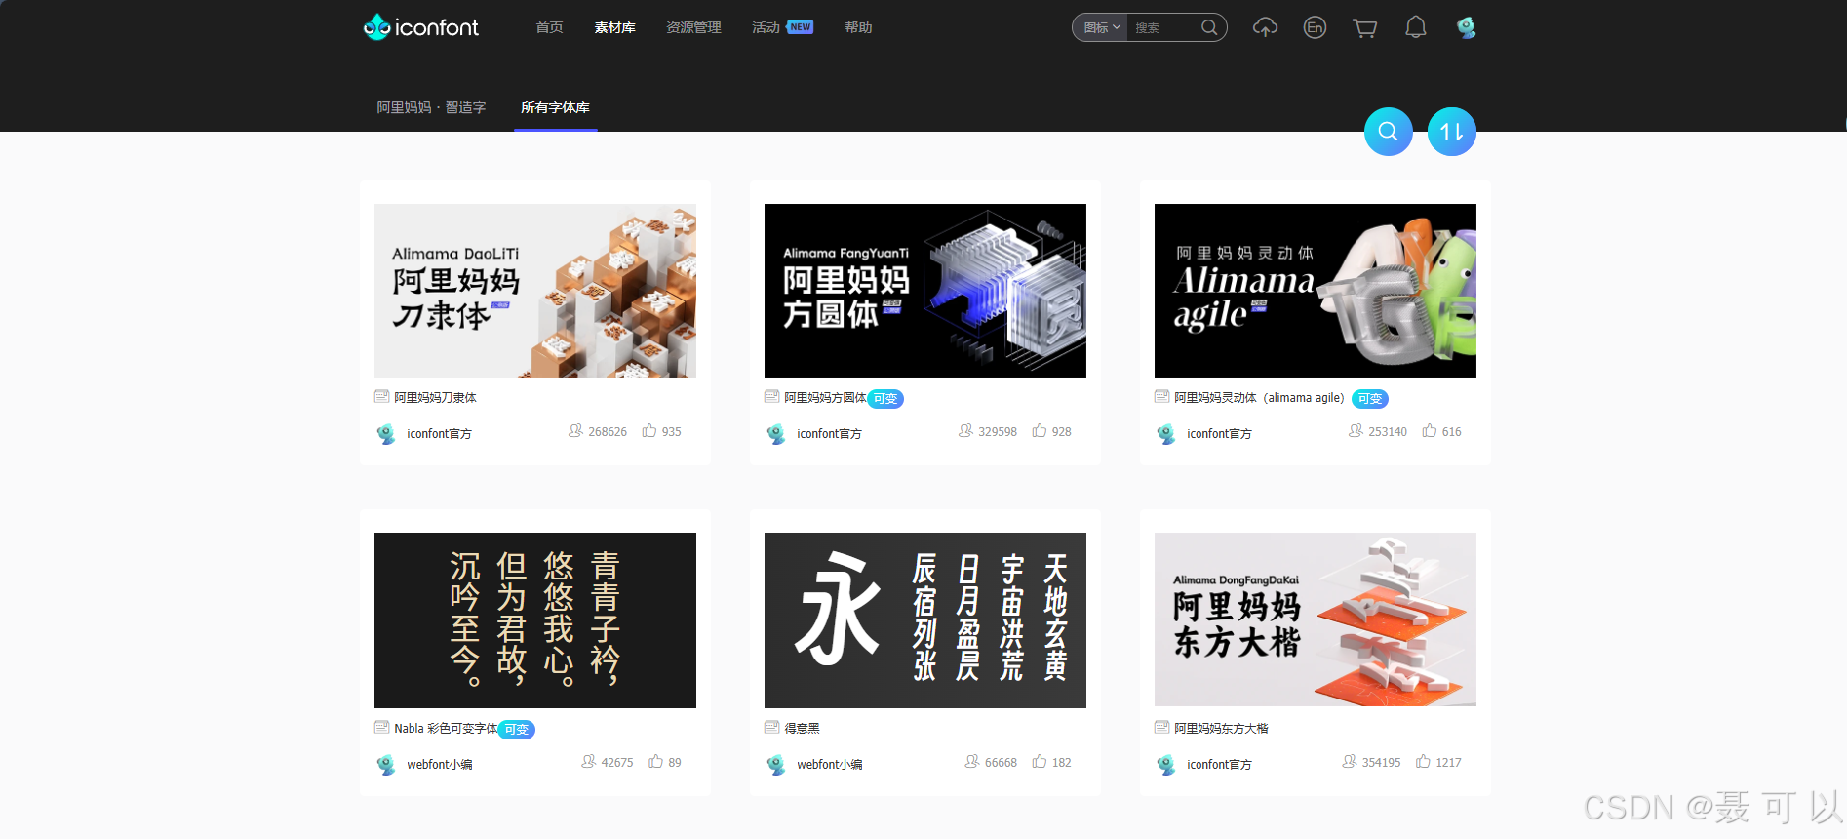
Task: Switch language with the En icon
Action: [1315, 27]
